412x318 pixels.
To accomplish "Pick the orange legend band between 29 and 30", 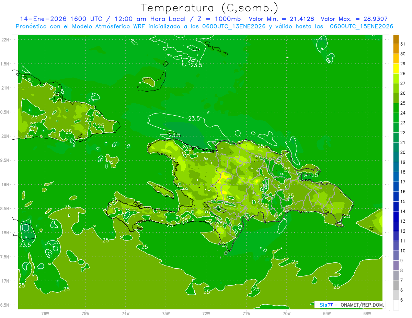I will [396, 59].
